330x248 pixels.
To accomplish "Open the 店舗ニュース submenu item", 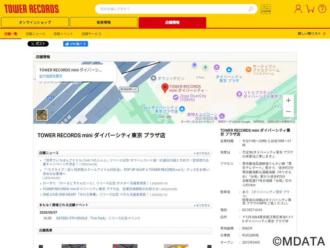I will 35,34.
